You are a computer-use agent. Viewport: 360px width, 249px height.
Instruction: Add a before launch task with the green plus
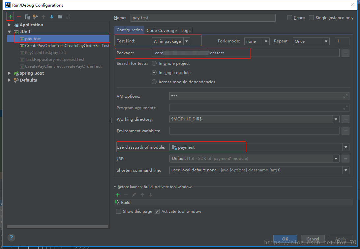point(118,195)
